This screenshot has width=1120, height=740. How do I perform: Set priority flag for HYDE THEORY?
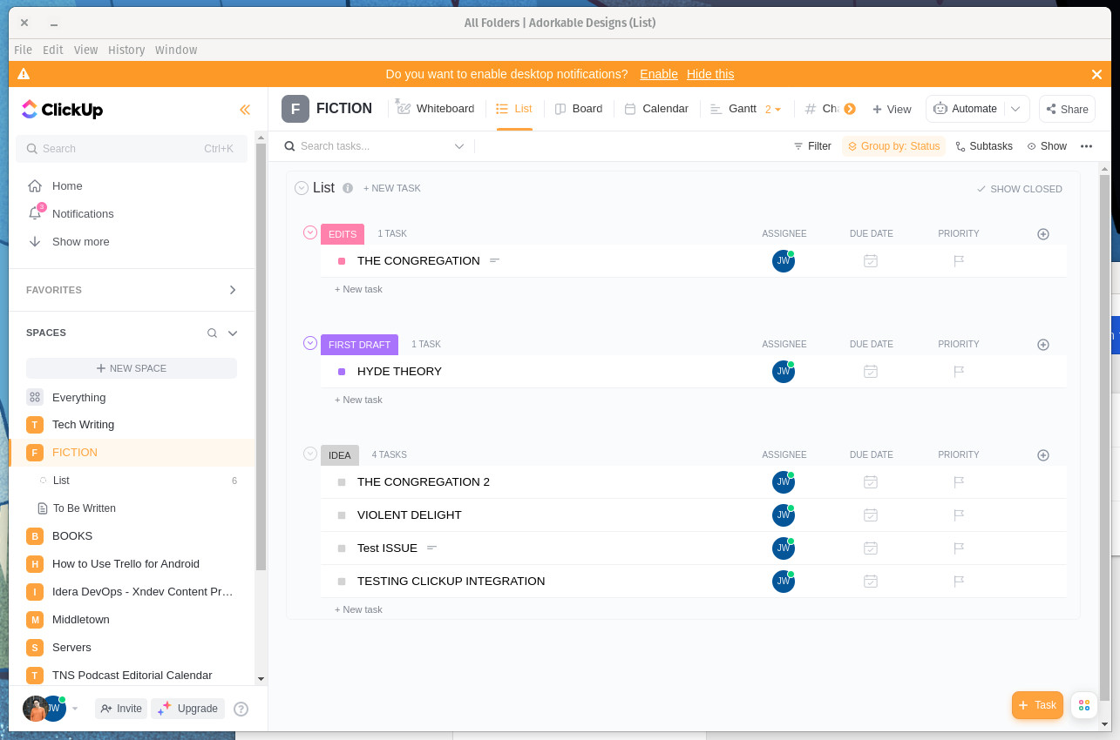[959, 372]
